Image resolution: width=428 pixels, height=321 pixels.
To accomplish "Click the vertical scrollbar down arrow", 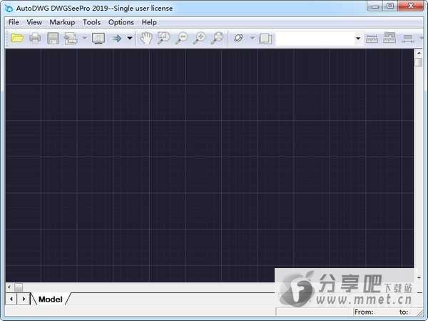I will (x=419, y=278).
